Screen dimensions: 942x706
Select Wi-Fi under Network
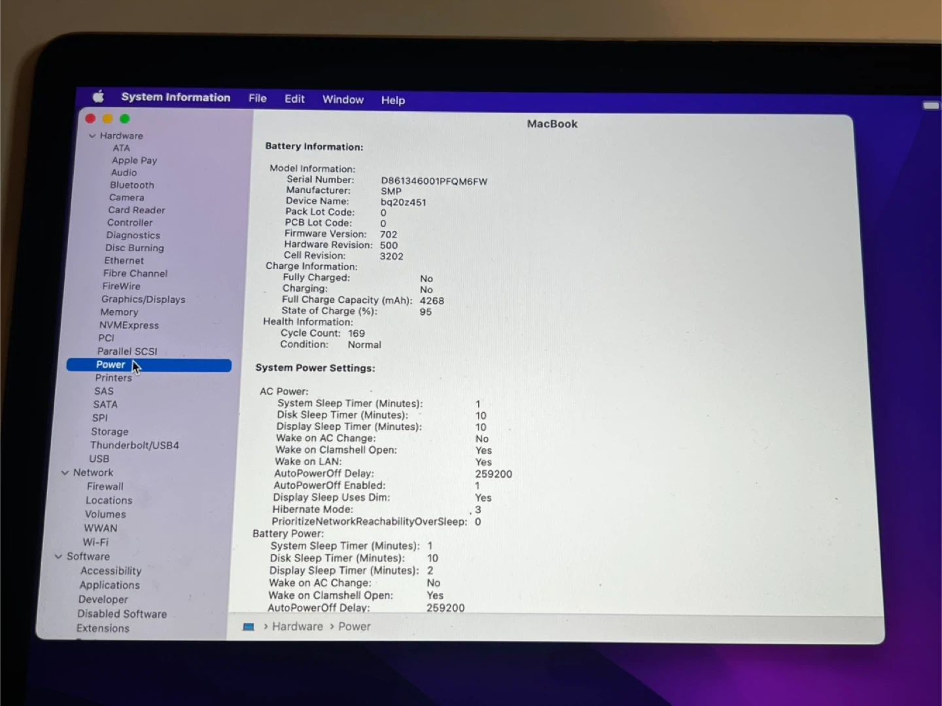pyautogui.click(x=96, y=542)
